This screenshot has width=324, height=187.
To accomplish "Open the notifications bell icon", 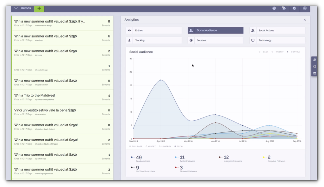I will [284, 8].
